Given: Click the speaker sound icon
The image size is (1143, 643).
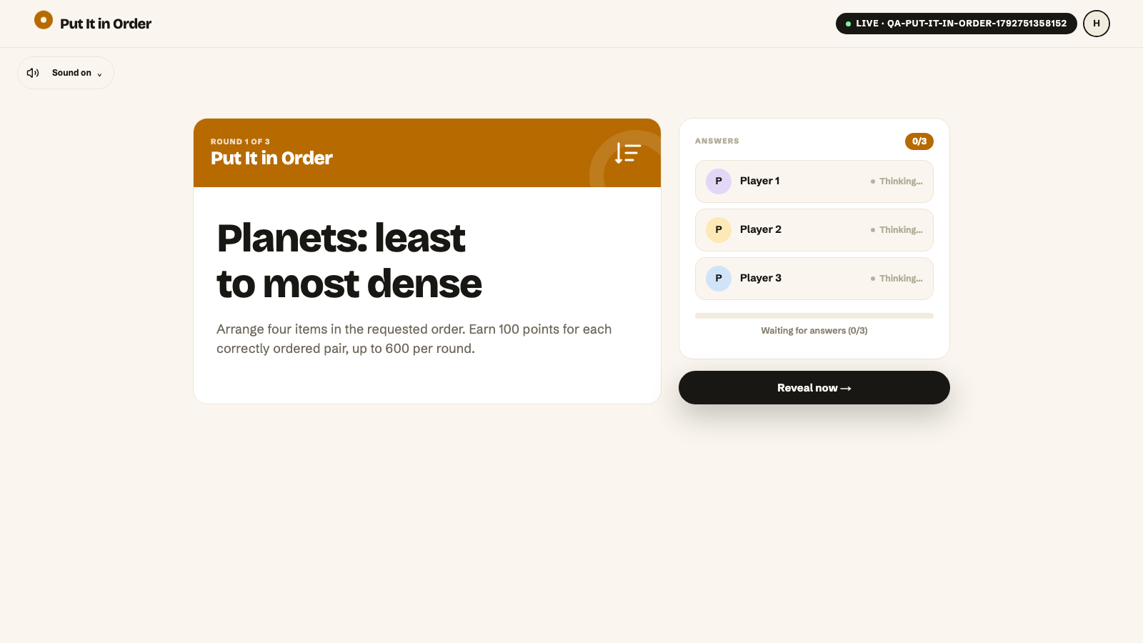Looking at the screenshot, I should click(x=33, y=73).
